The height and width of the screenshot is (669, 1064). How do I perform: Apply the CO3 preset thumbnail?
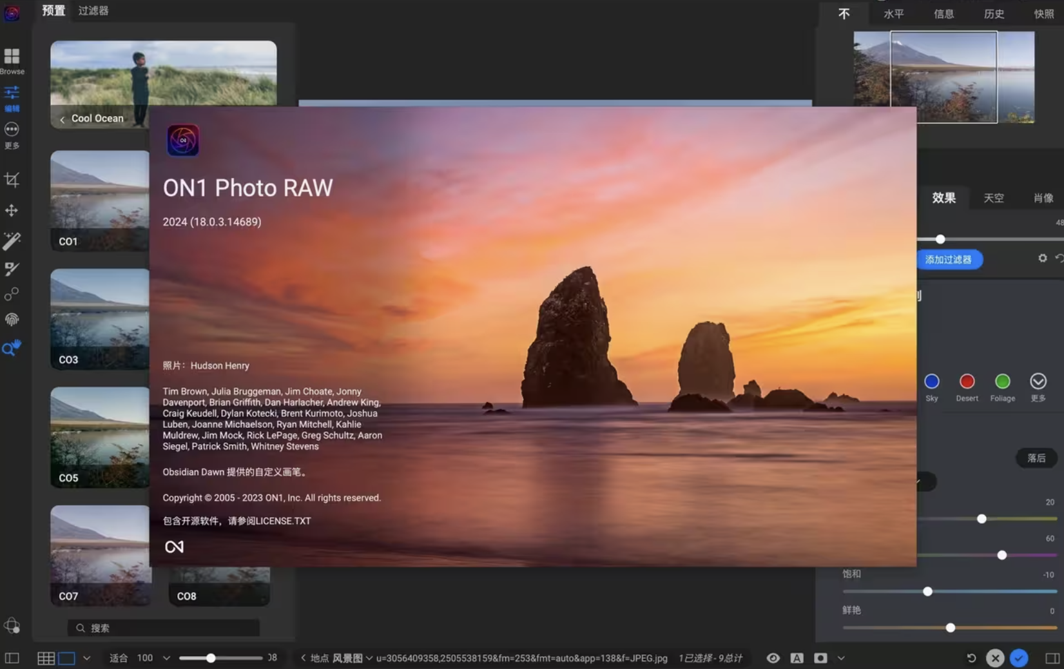click(x=100, y=319)
